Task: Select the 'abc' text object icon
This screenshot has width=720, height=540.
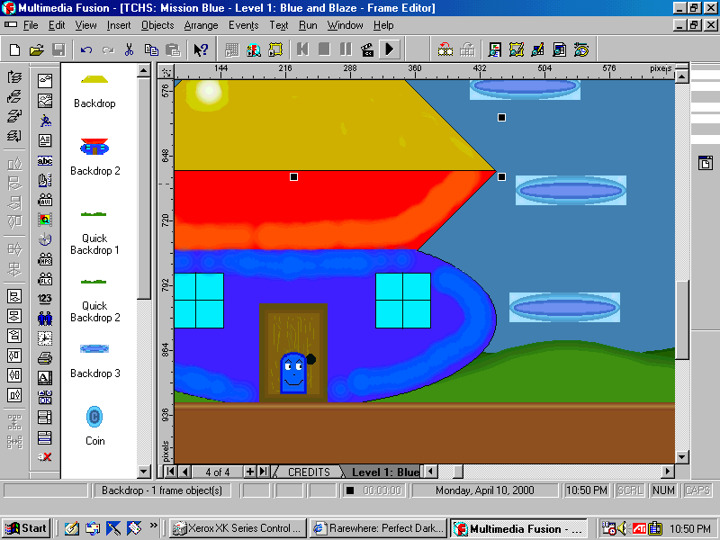Action: point(45,161)
